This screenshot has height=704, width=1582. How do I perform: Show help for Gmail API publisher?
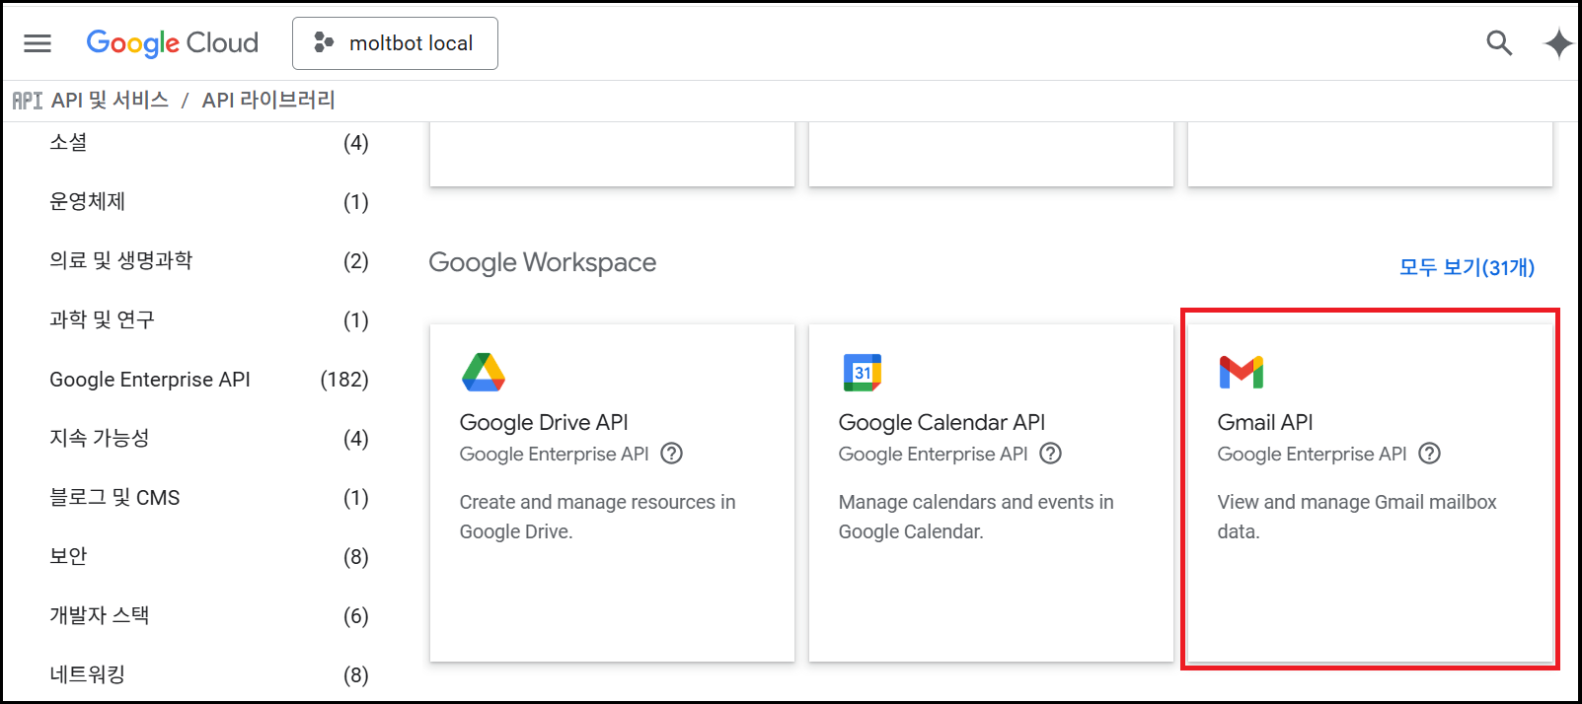pyautogui.click(x=1430, y=454)
